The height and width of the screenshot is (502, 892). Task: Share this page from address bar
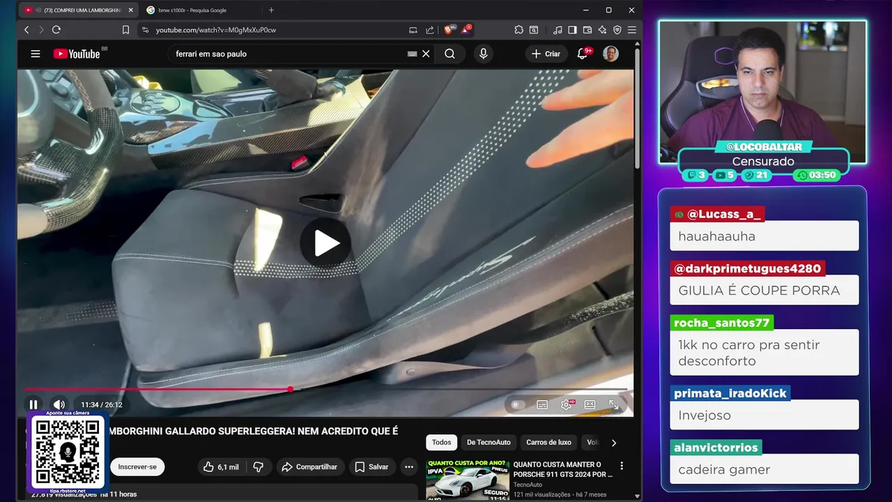pos(430,30)
